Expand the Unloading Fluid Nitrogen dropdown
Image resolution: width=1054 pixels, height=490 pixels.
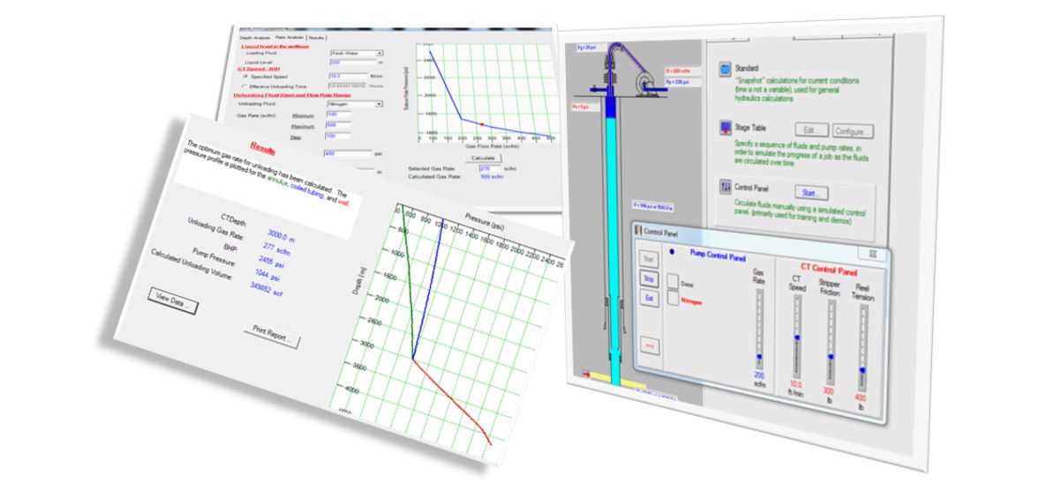[x=379, y=104]
